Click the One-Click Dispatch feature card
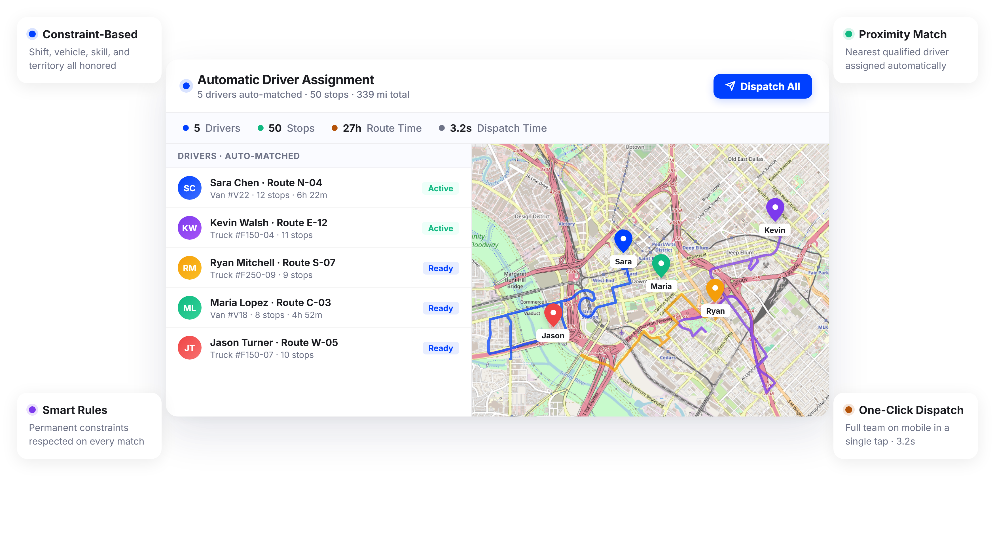The image size is (995, 544). tap(905, 426)
